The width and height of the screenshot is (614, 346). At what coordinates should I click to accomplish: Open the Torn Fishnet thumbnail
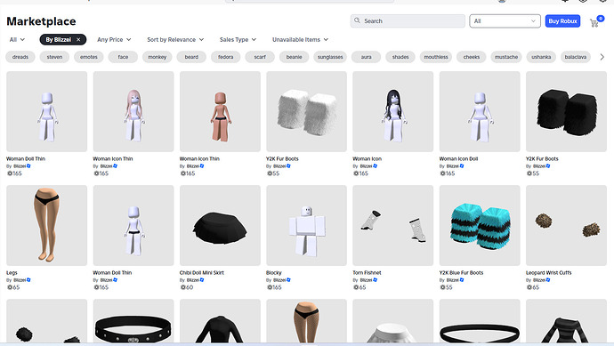[393, 225]
